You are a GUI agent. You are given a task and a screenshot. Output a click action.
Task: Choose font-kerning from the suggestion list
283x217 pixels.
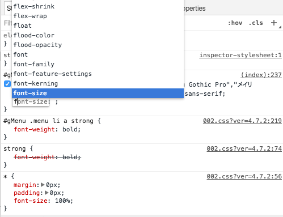click(x=98, y=83)
